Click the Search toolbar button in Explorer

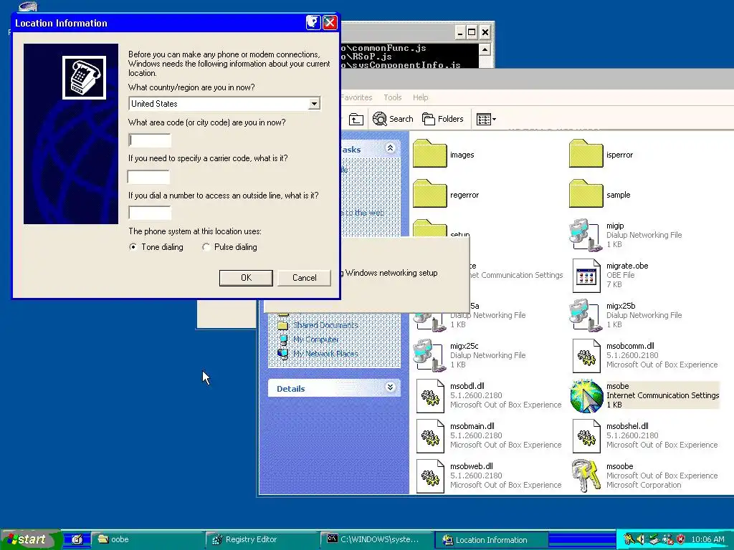[393, 120]
